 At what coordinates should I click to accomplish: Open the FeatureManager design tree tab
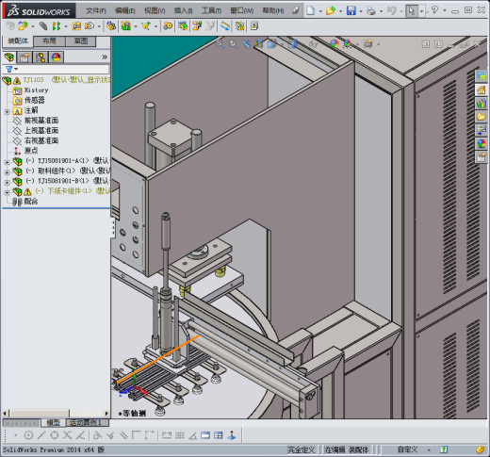pyautogui.click(x=9, y=57)
